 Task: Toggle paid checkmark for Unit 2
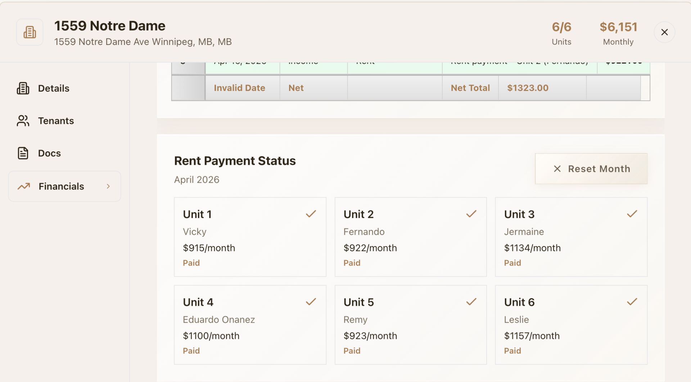(x=471, y=214)
